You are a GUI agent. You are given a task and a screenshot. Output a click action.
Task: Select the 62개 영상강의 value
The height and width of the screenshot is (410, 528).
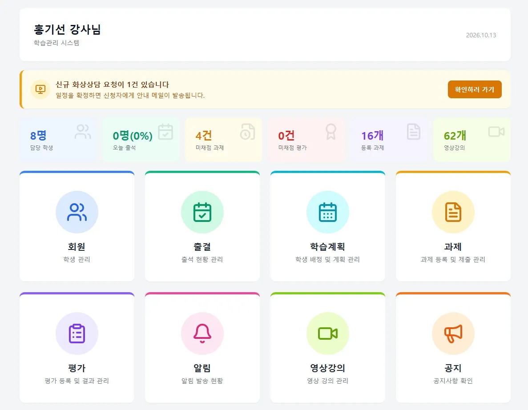pyautogui.click(x=455, y=136)
